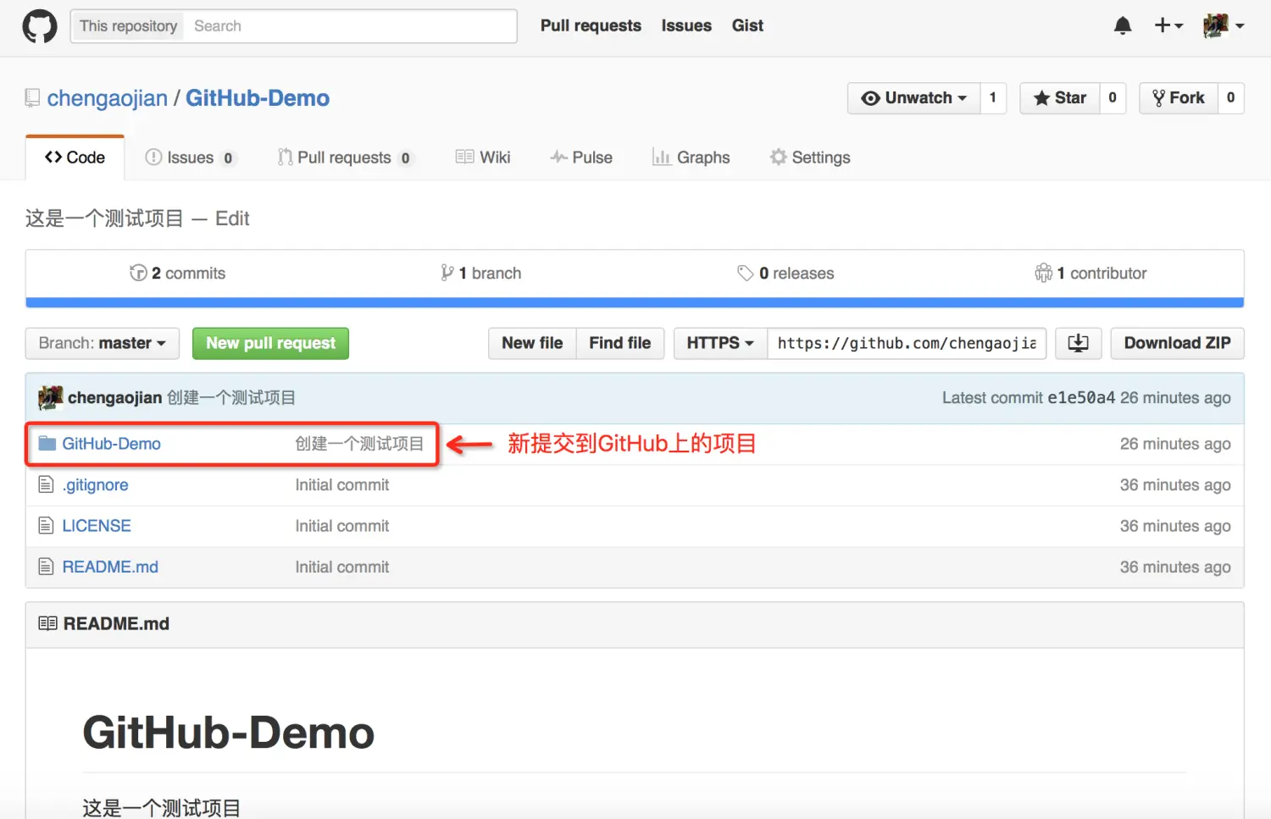This screenshot has height=819, width=1271.
Task: Open the plus create-new menu
Action: (x=1168, y=26)
